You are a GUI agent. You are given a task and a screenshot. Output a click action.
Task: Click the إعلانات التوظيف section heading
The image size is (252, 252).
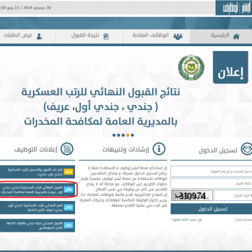pos(36,149)
